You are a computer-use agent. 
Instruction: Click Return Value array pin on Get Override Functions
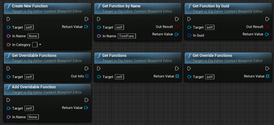pos(268,76)
